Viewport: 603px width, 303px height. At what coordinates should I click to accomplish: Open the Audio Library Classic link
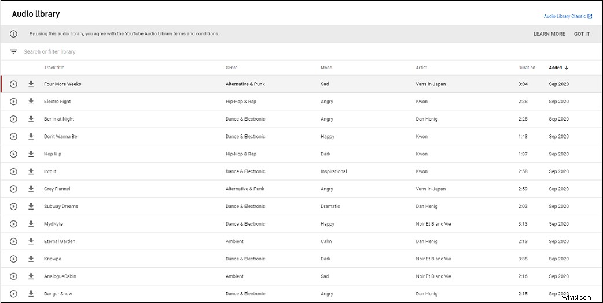(568, 16)
